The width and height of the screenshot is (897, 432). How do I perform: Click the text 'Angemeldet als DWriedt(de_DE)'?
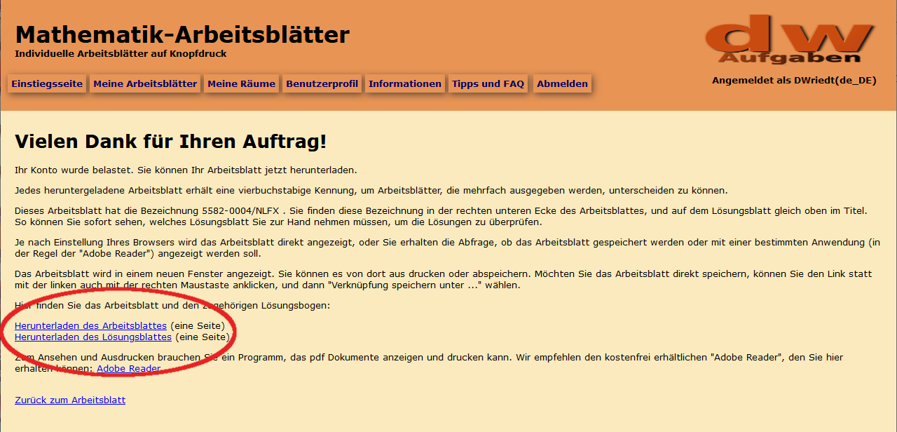[x=794, y=80]
